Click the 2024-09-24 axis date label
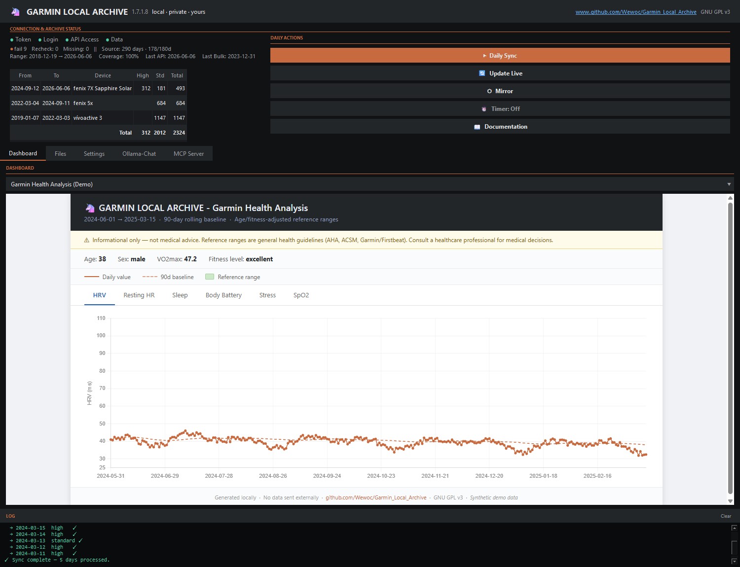This screenshot has width=740, height=567. point(327,476)
